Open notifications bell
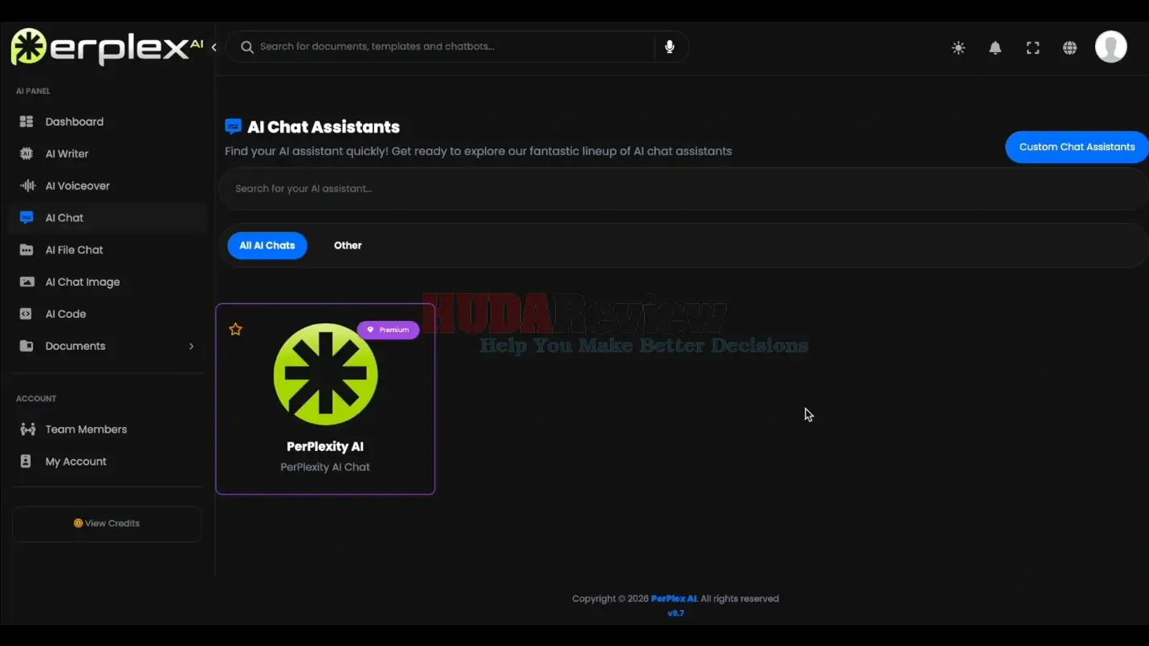The height and width of the screenshot is (646, 1149). [x=995, y=48]
